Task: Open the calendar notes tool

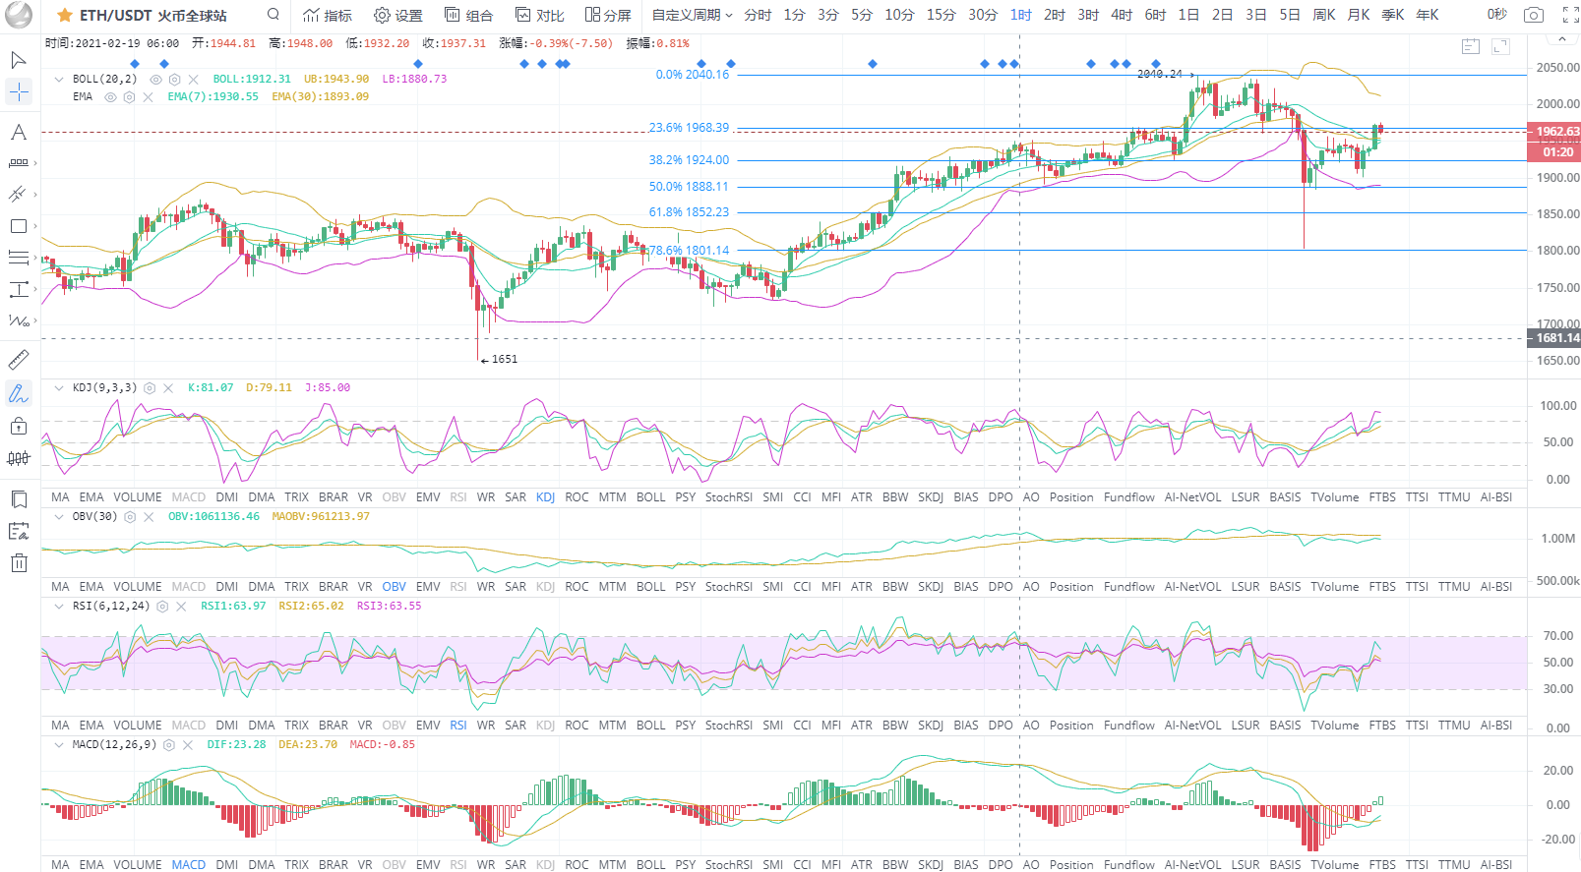Action: click(18, 532)
